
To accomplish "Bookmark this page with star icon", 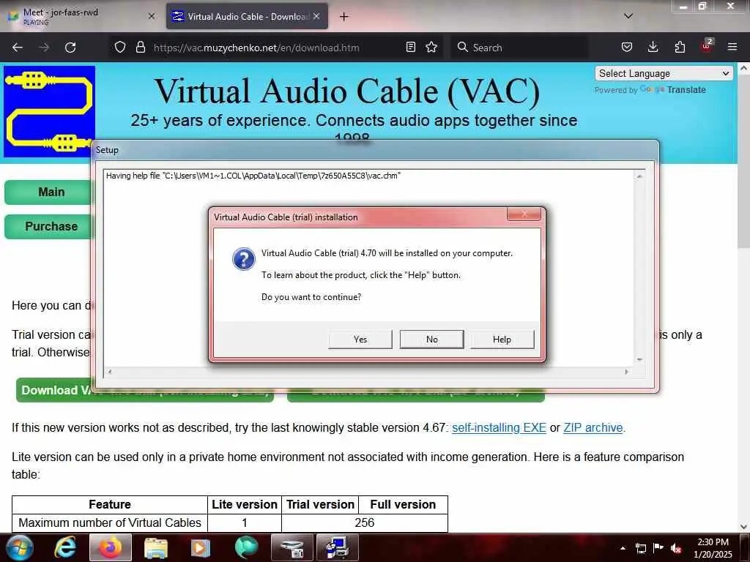I will tap(431, 48).
